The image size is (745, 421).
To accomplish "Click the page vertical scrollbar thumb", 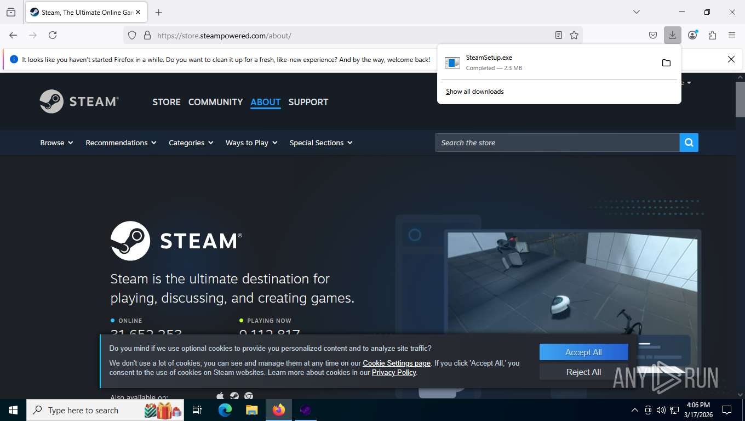I will pyautogui.click(x=740, y=100).
